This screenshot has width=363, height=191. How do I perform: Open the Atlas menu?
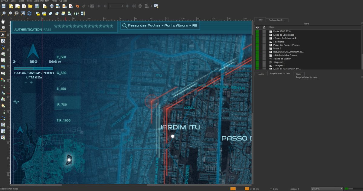click(x=54, y=1)
